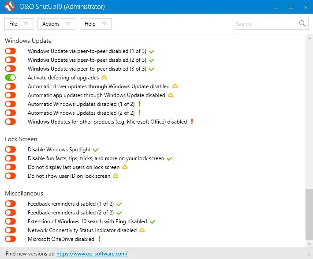The image size is (313, 259).
Task: Click yellow triangle next to Automatic app updates
Action: point(171,95)
